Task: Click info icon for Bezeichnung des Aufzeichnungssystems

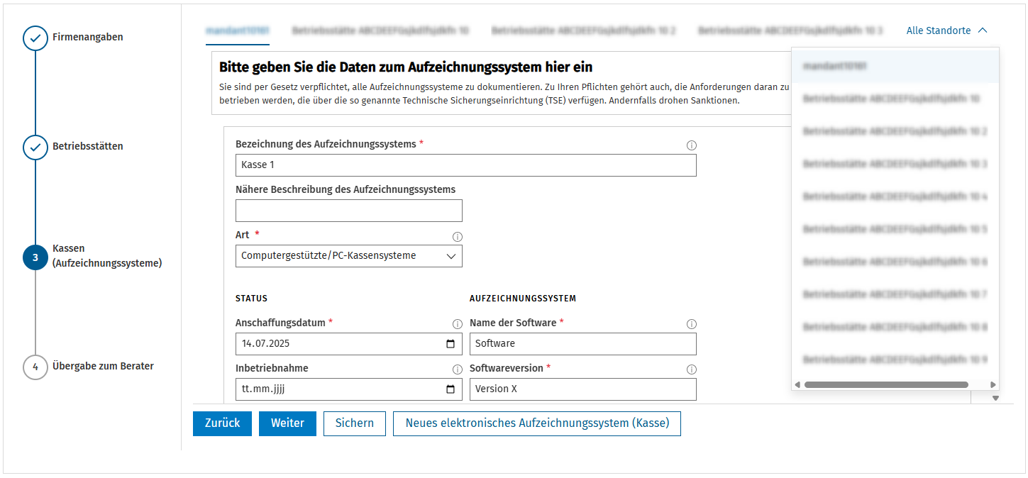Action: point(692,145)
